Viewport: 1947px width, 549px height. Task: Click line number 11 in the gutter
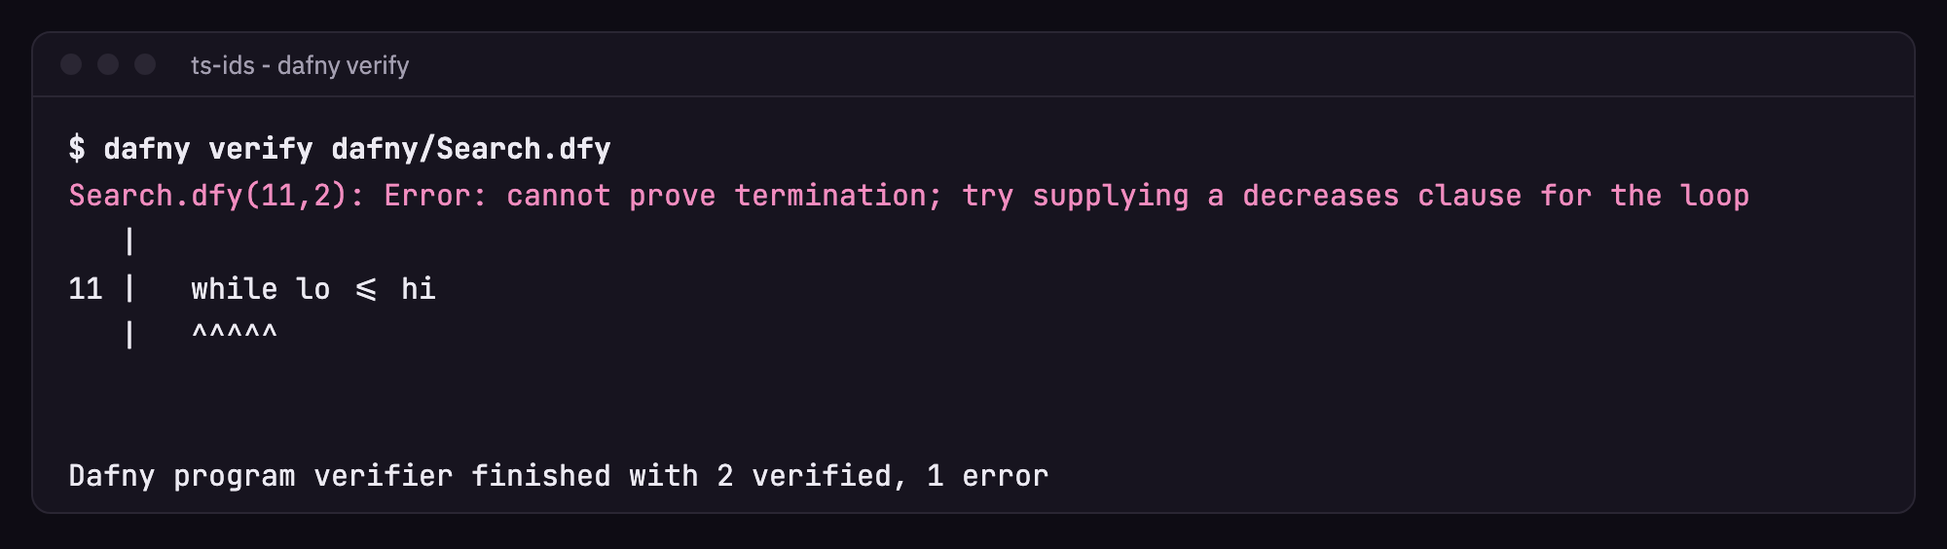pos(86,289)
